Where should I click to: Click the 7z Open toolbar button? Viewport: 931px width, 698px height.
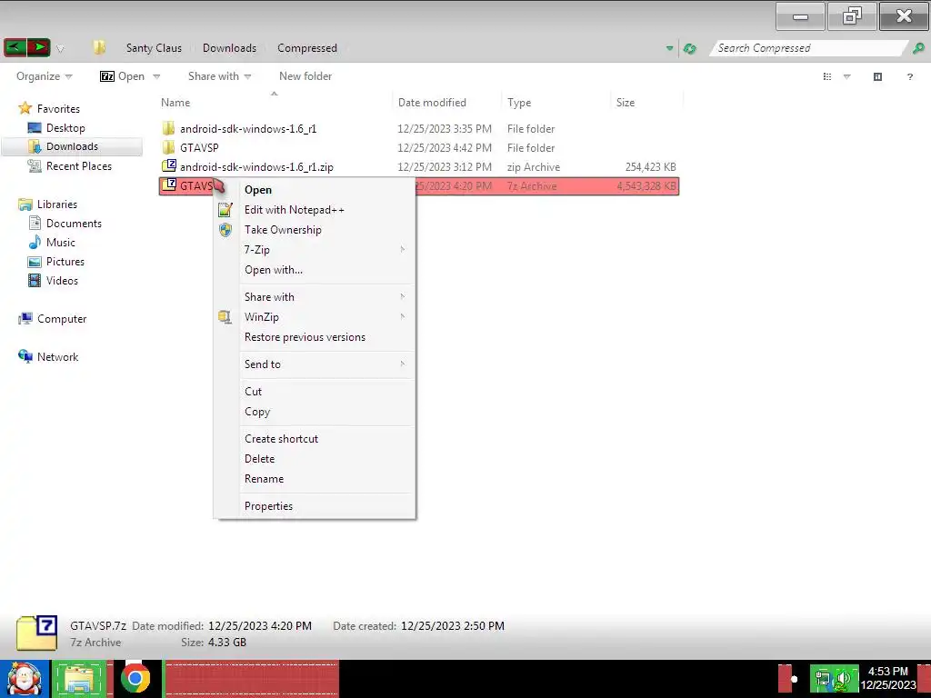123,76
